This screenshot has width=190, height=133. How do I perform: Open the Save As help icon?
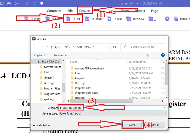click(x=163, y=55)
